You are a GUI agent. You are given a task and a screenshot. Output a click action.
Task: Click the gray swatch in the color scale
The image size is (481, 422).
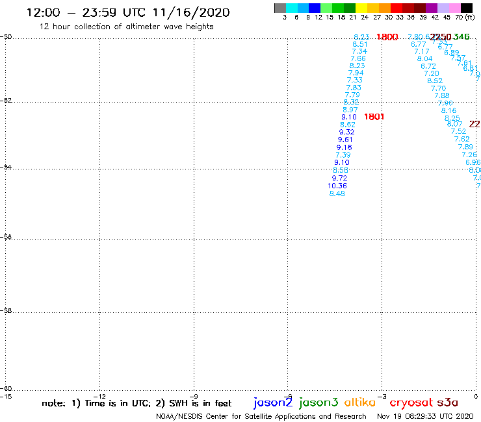pos(280,8)
